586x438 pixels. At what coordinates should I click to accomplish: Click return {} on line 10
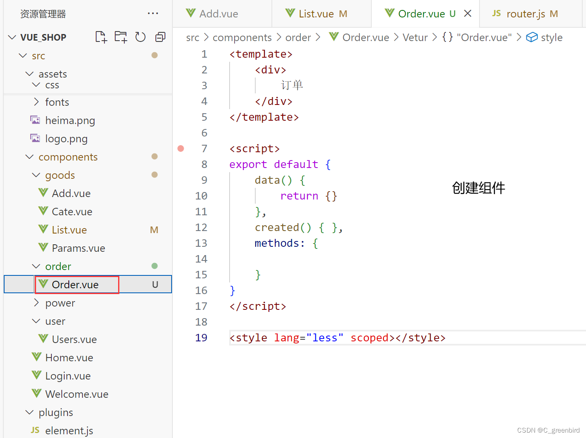click(309, 196)
